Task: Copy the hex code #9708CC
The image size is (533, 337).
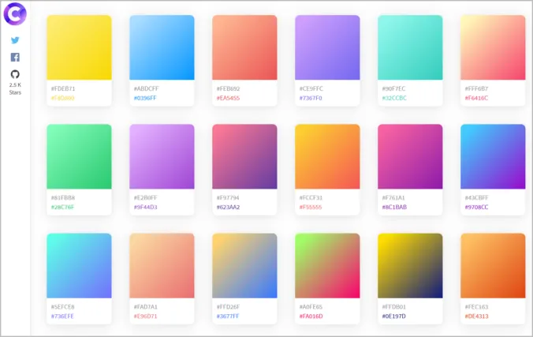Action: (476, 207)
